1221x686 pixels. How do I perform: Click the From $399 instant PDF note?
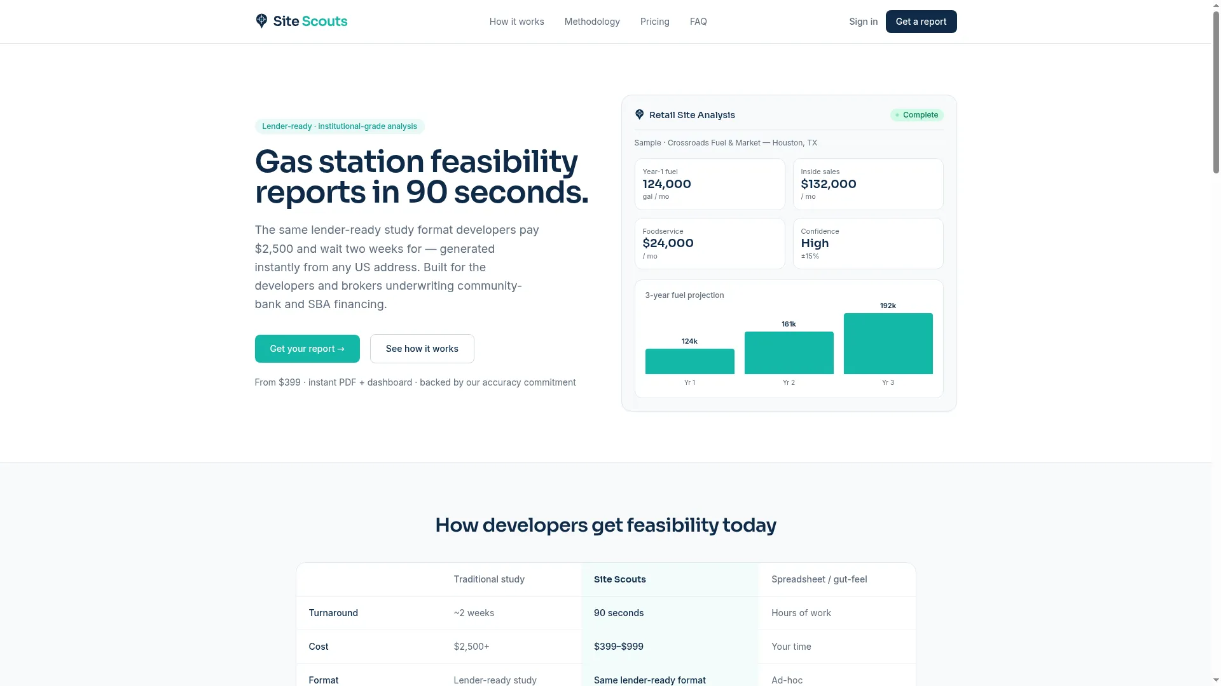tap(415, 382)
